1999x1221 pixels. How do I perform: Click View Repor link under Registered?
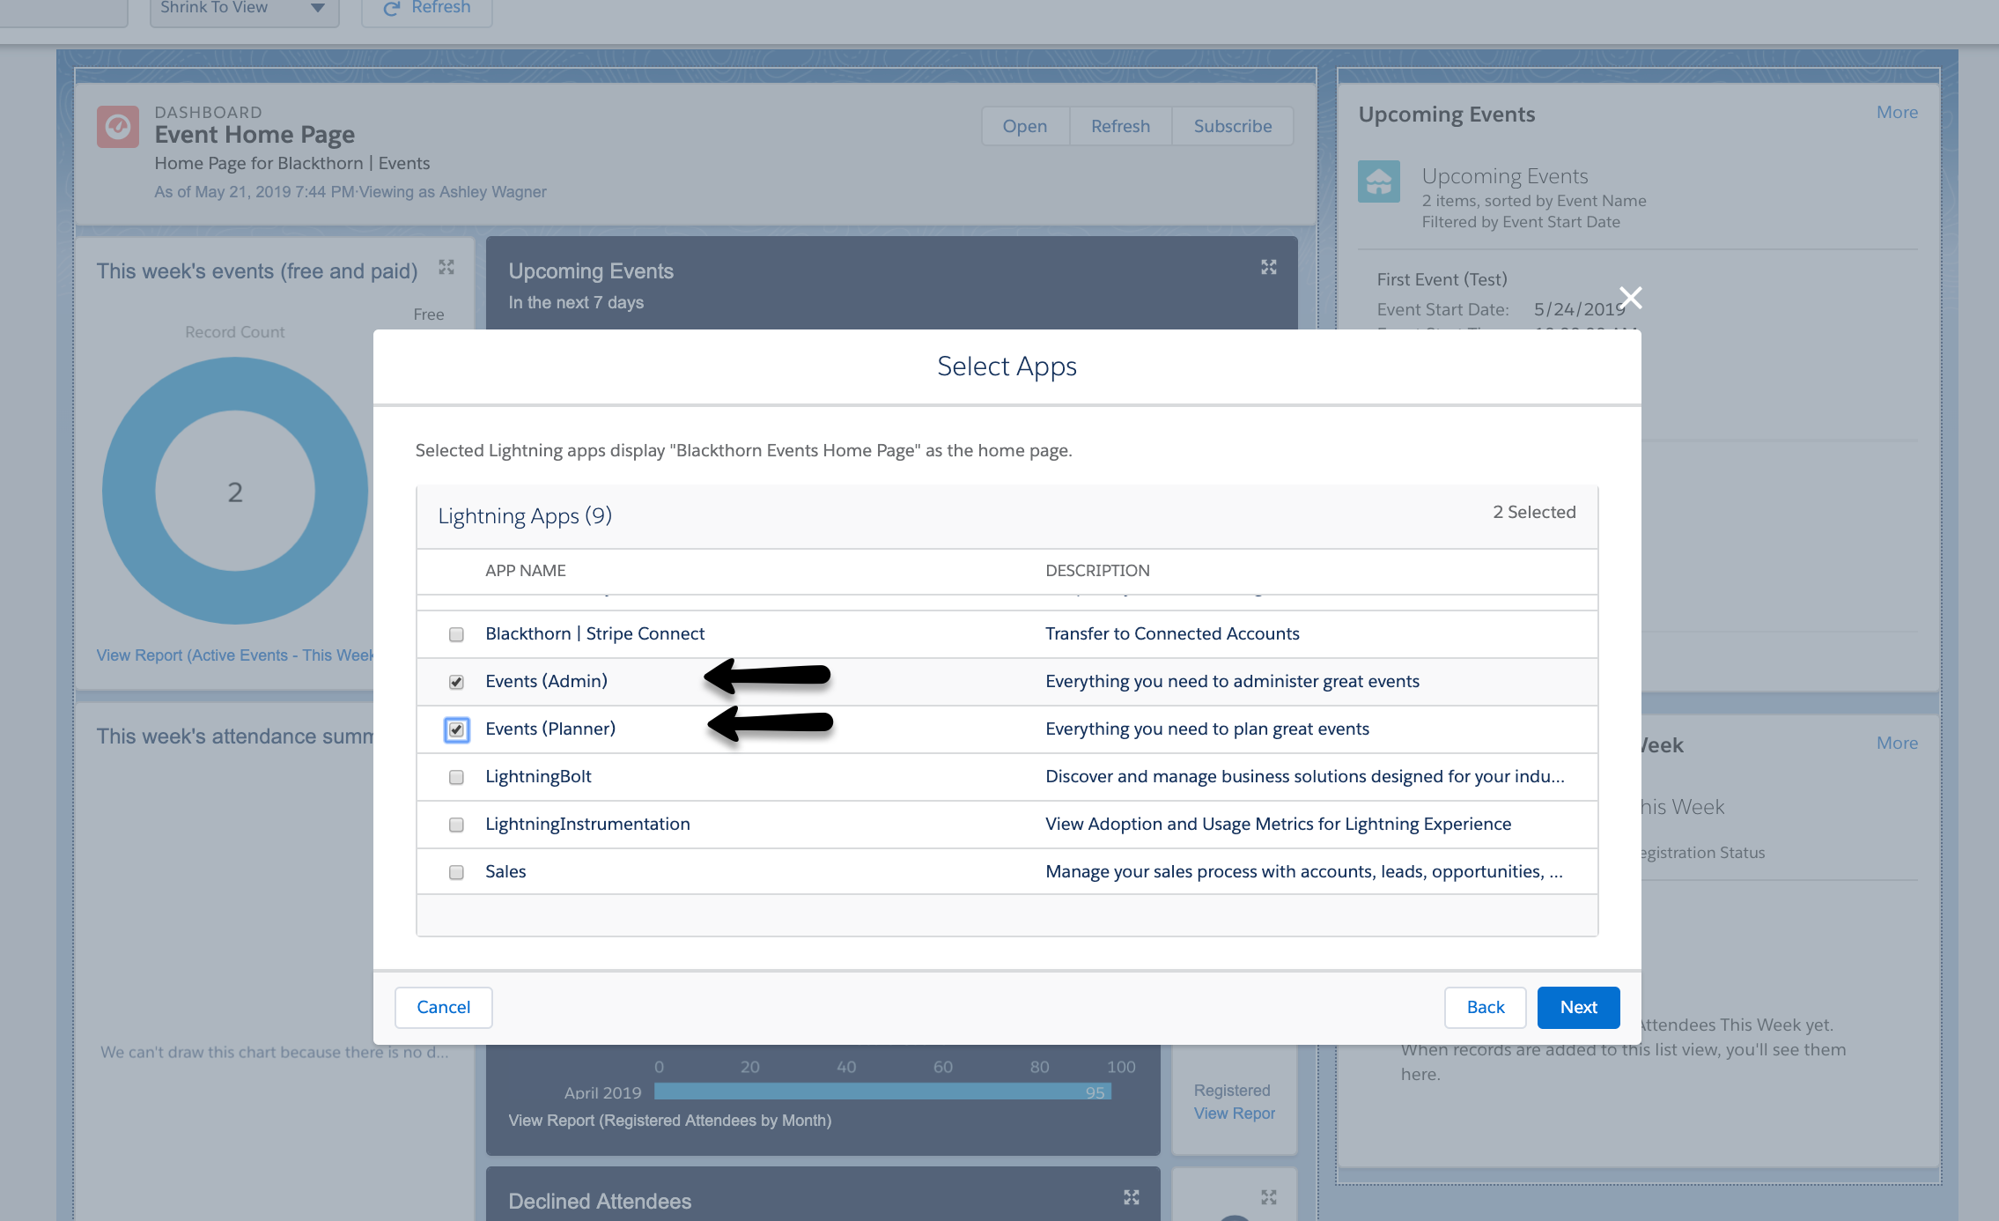[1234, 1114]
